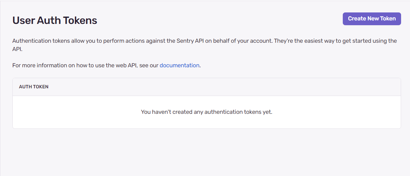This screenshot has height=176, width=410.
Task: Click the lone 'API.' on the second description line
Action: (x=17, y=50)
